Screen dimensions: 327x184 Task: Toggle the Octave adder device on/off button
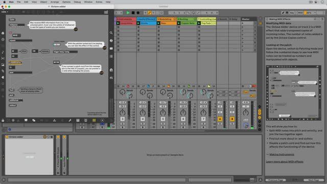7,137
